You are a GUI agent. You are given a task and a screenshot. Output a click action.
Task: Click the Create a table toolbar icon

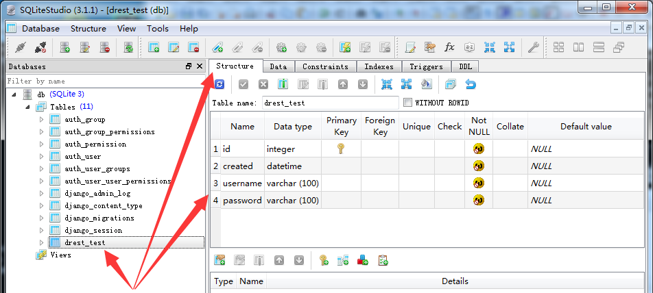point(154,47)
